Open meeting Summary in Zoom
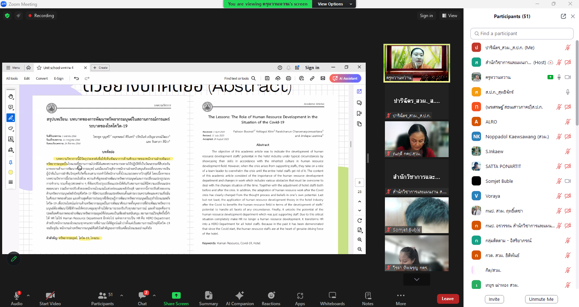This screenshot has height=307, width=579. pyautogui.click(x=209, y=298)
